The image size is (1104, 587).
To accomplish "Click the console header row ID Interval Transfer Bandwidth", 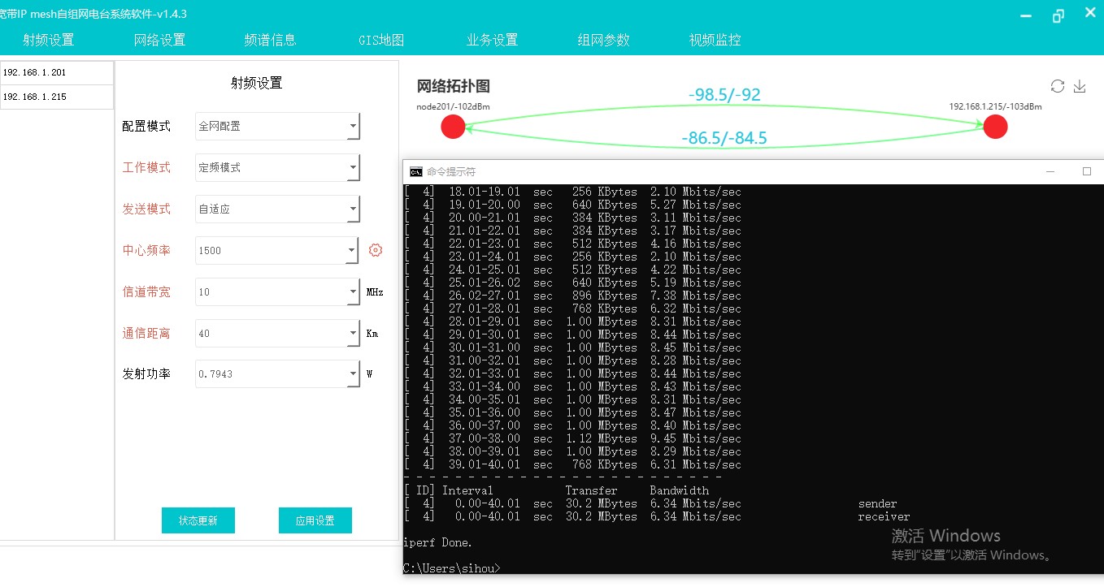I will tap(556, 490).
